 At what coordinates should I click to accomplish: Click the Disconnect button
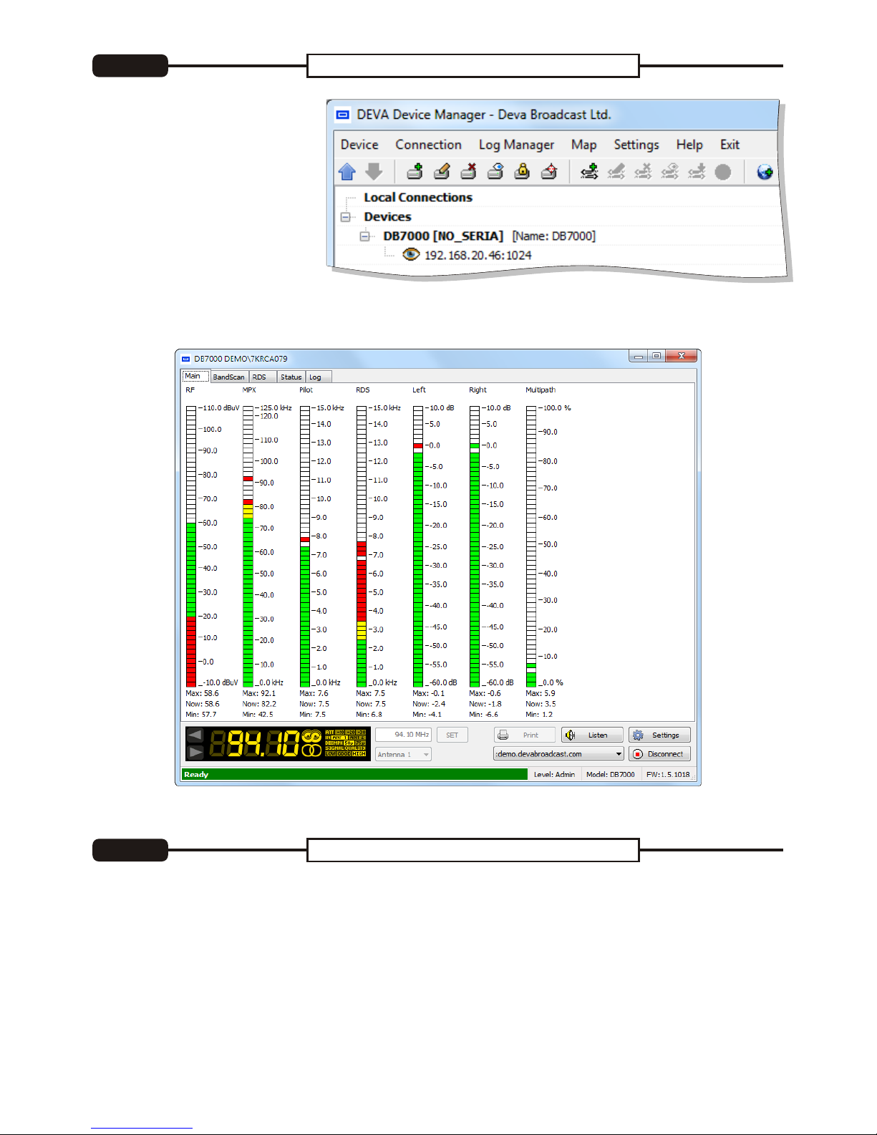tap(659, 754)
